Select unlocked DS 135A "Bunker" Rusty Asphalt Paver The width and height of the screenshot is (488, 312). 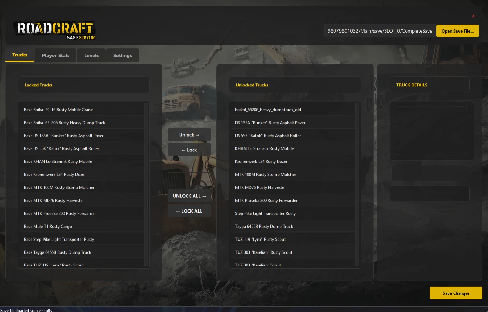pyautogui.click(x=293, y=123)
